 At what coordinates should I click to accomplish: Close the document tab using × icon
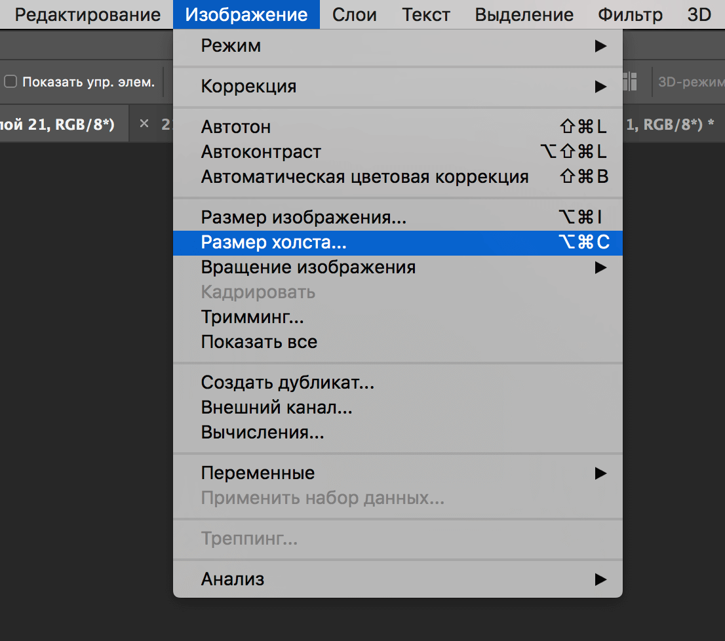tap(145, 124)
